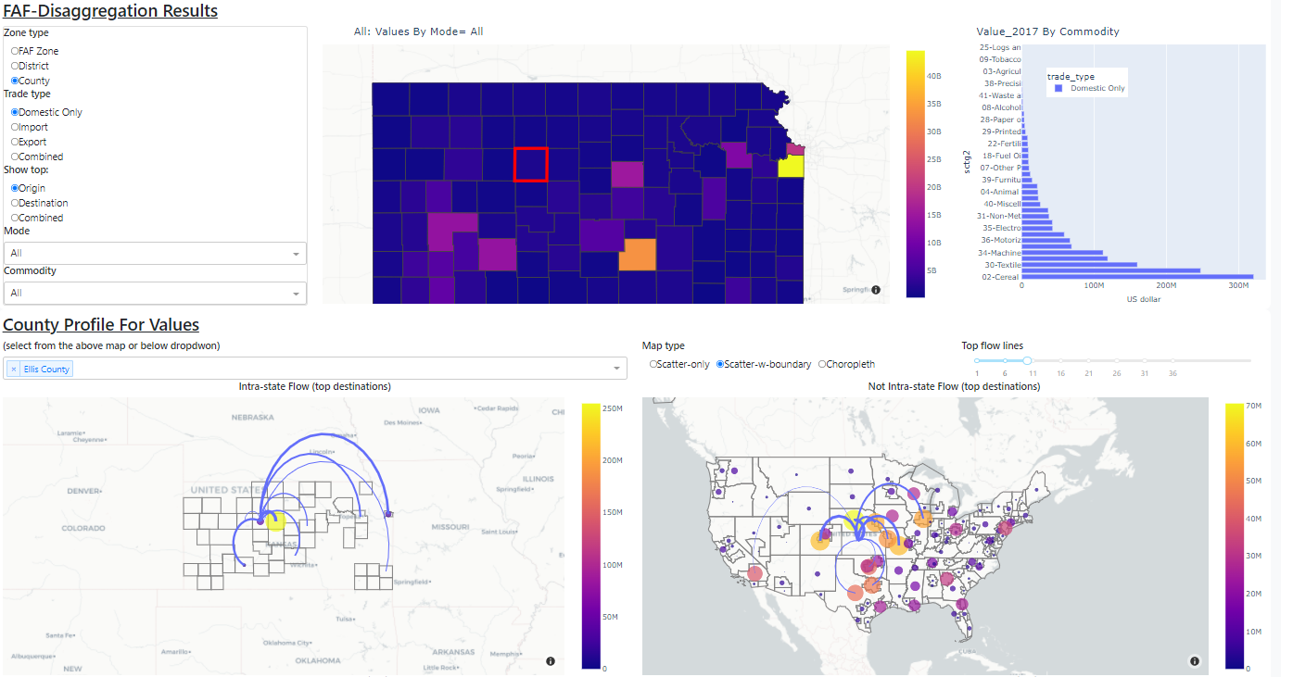
Task: Click the orange county on Kansas map
Action: [x=636, y=255]
